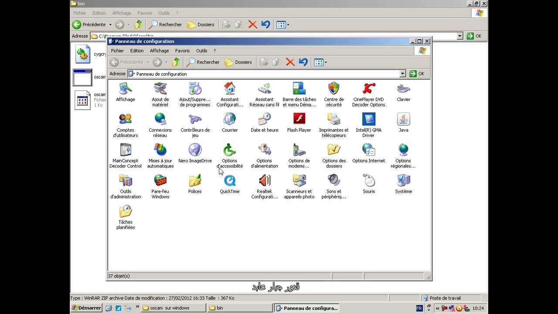Click Précédente in the bin window toolbar
The width and height of the screenshot is (558, 314).
click(89, 24)
